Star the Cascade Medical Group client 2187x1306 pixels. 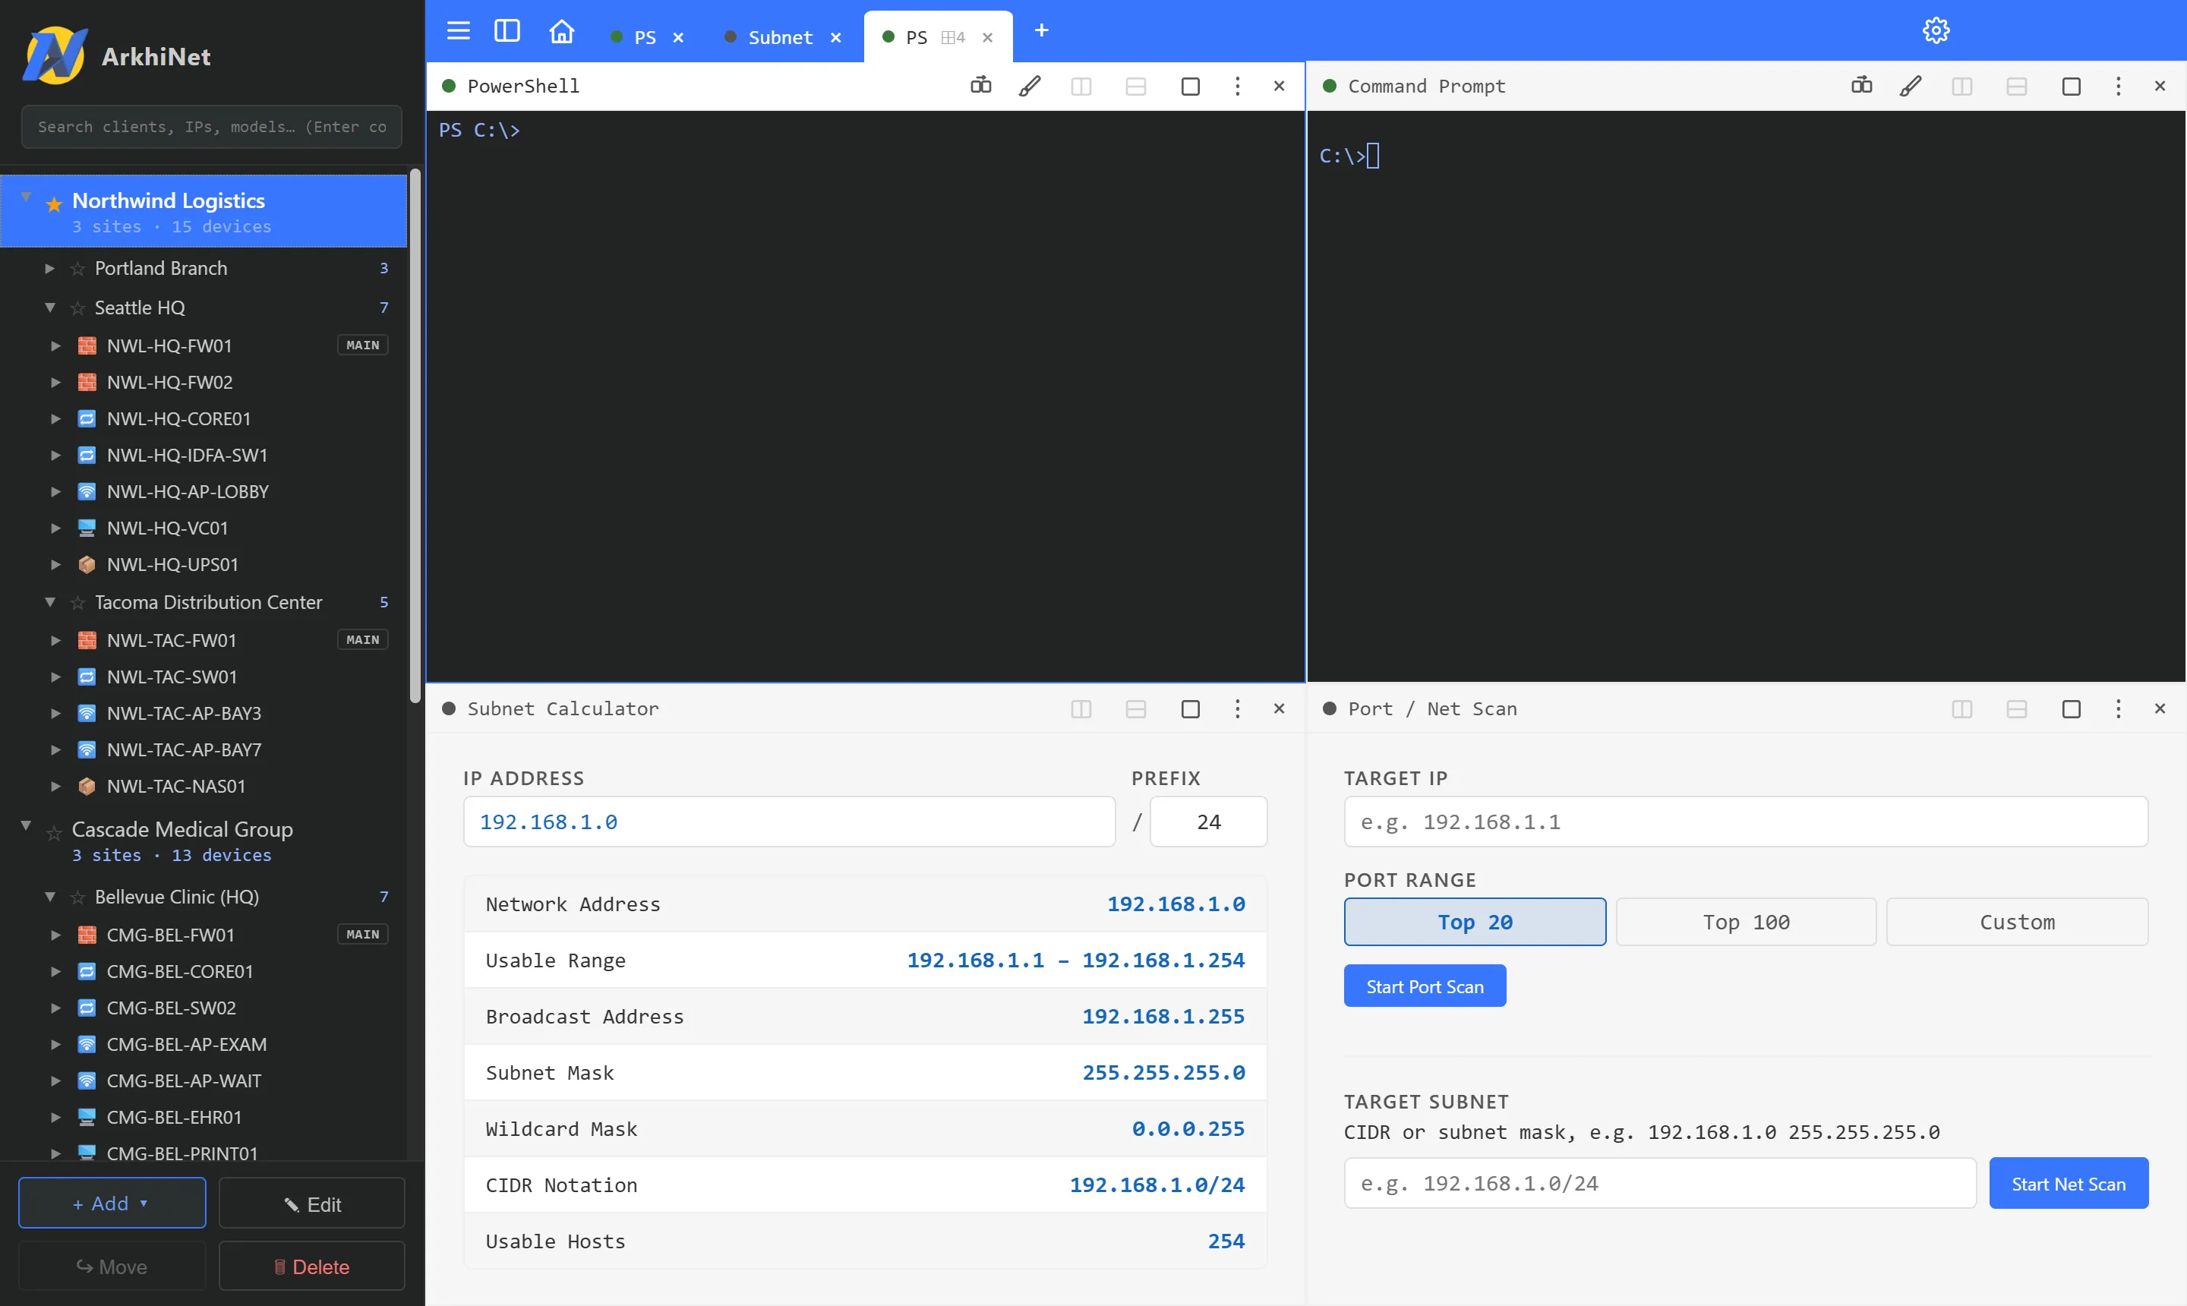click(54, 832)
